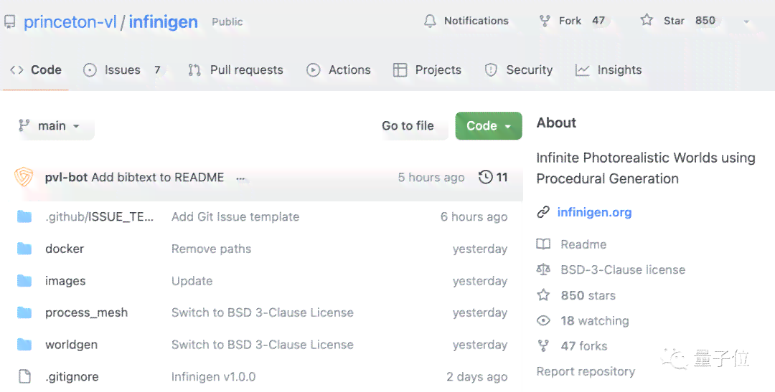Click the Actions play icon

coord(313,70)
